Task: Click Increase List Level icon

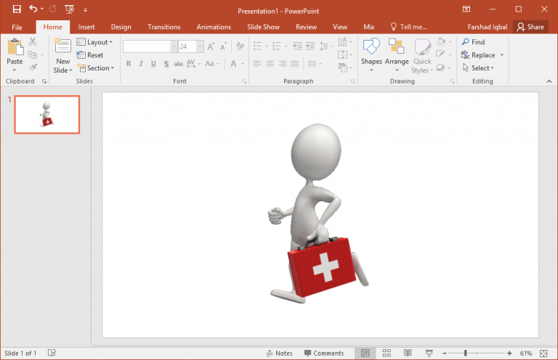Action: click(310, 46)
